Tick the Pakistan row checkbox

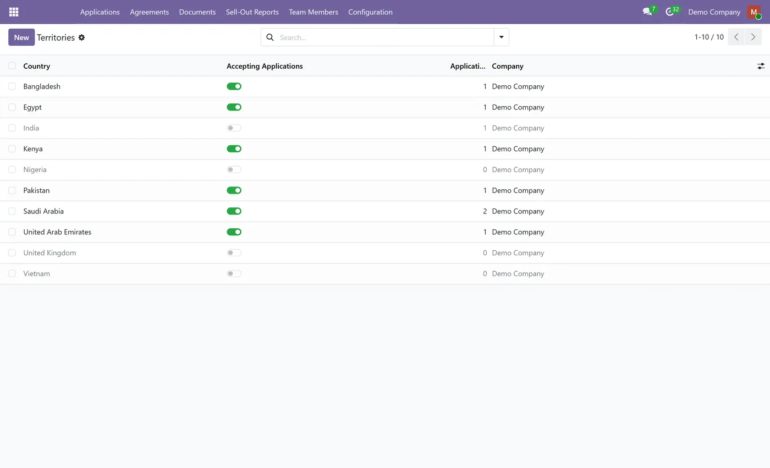click(12, 190)
